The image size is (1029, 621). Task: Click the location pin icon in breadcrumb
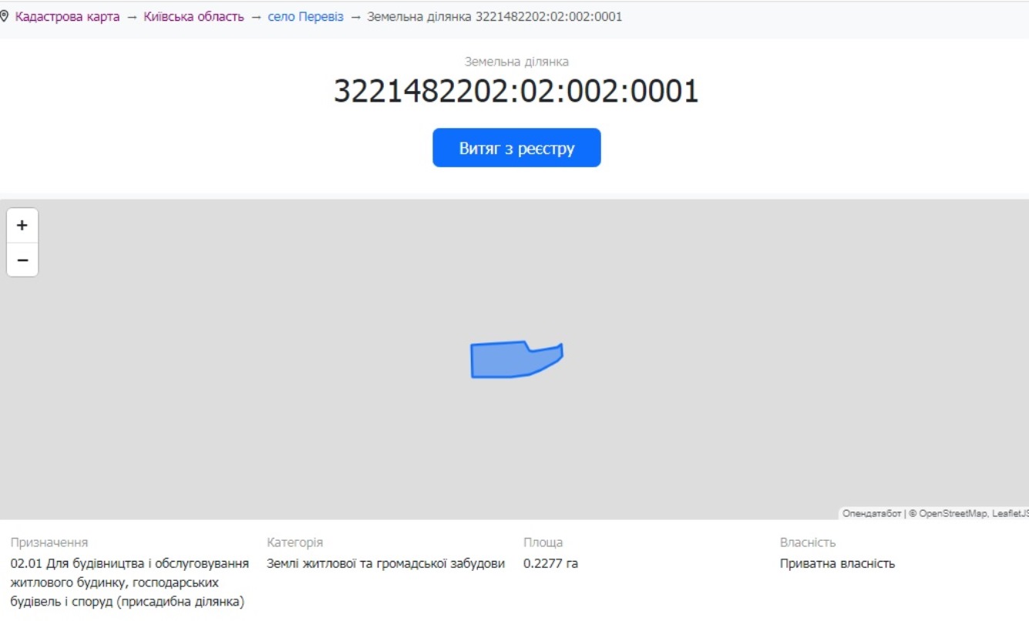tap(4, 17)
